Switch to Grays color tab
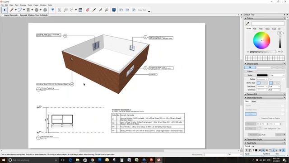This screenshot has height=163, width=289. 267,29
